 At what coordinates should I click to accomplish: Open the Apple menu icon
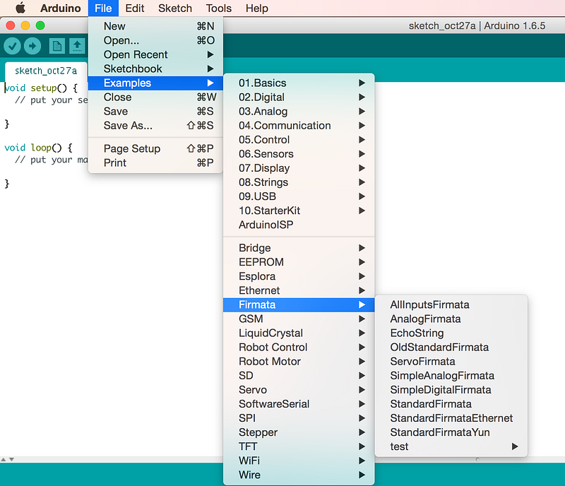pos(20,8)
